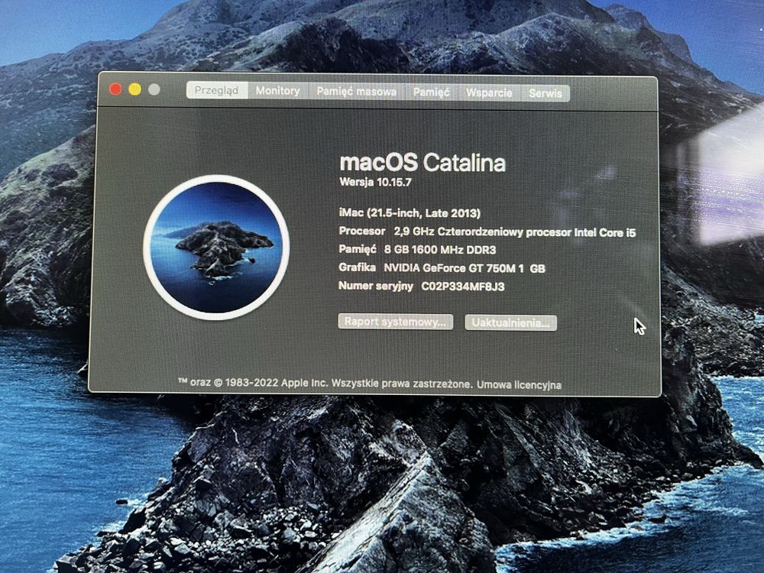The width and height of the screenshot is (764, 573).
Task: Click the macOS Catalina title text
Action: [422, 162]
